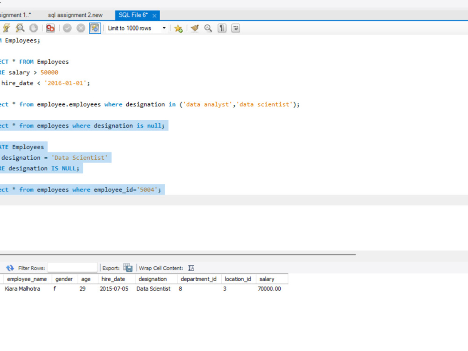Select the 70000.00 salary cell
This screenshot has width=468, height=351.
tap(271, 289)
